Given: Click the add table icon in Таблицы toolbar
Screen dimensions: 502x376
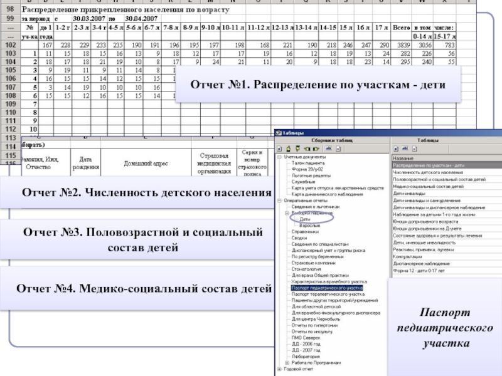Looking at the screenshot, I should pyautogui.click(x=396, y=149).
